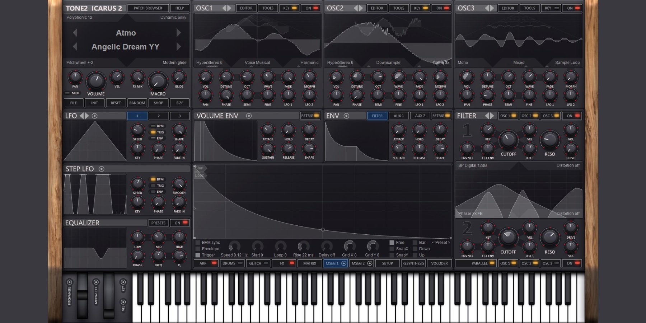Click the filter 2 RESO knob
This screenshot has height=323, width=646.
550,238
